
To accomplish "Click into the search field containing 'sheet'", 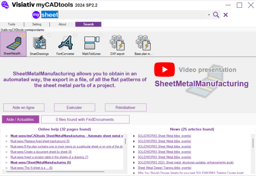I will pos(123,15).
